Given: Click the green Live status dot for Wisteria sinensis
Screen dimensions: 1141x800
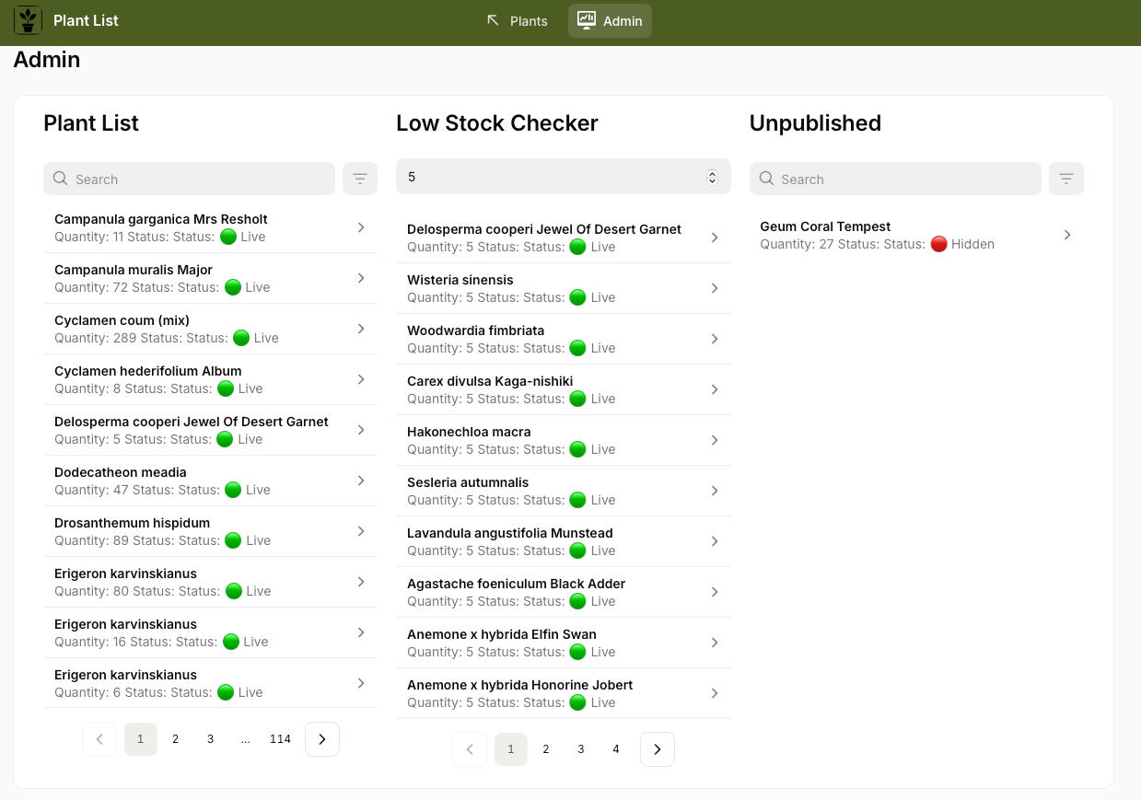Looking at the screenshot, I should click(x=577, y=297).
